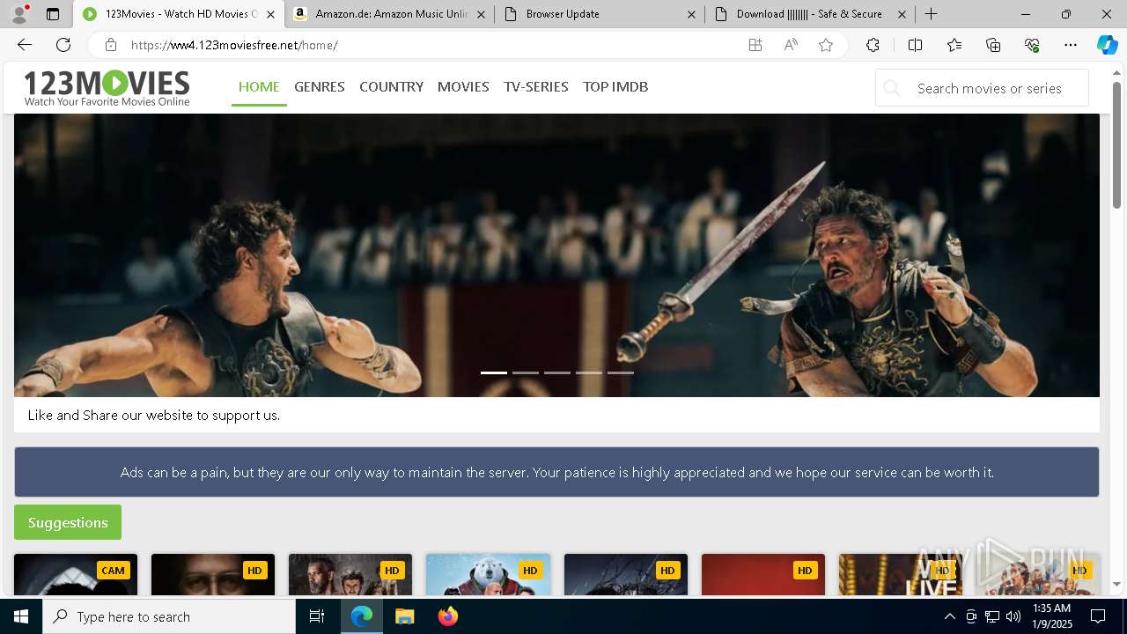The height and width of the screenshot is (634, 1127).
Task: Open the LIVE marquee movie thumbnail
Action: click(901, 574)
